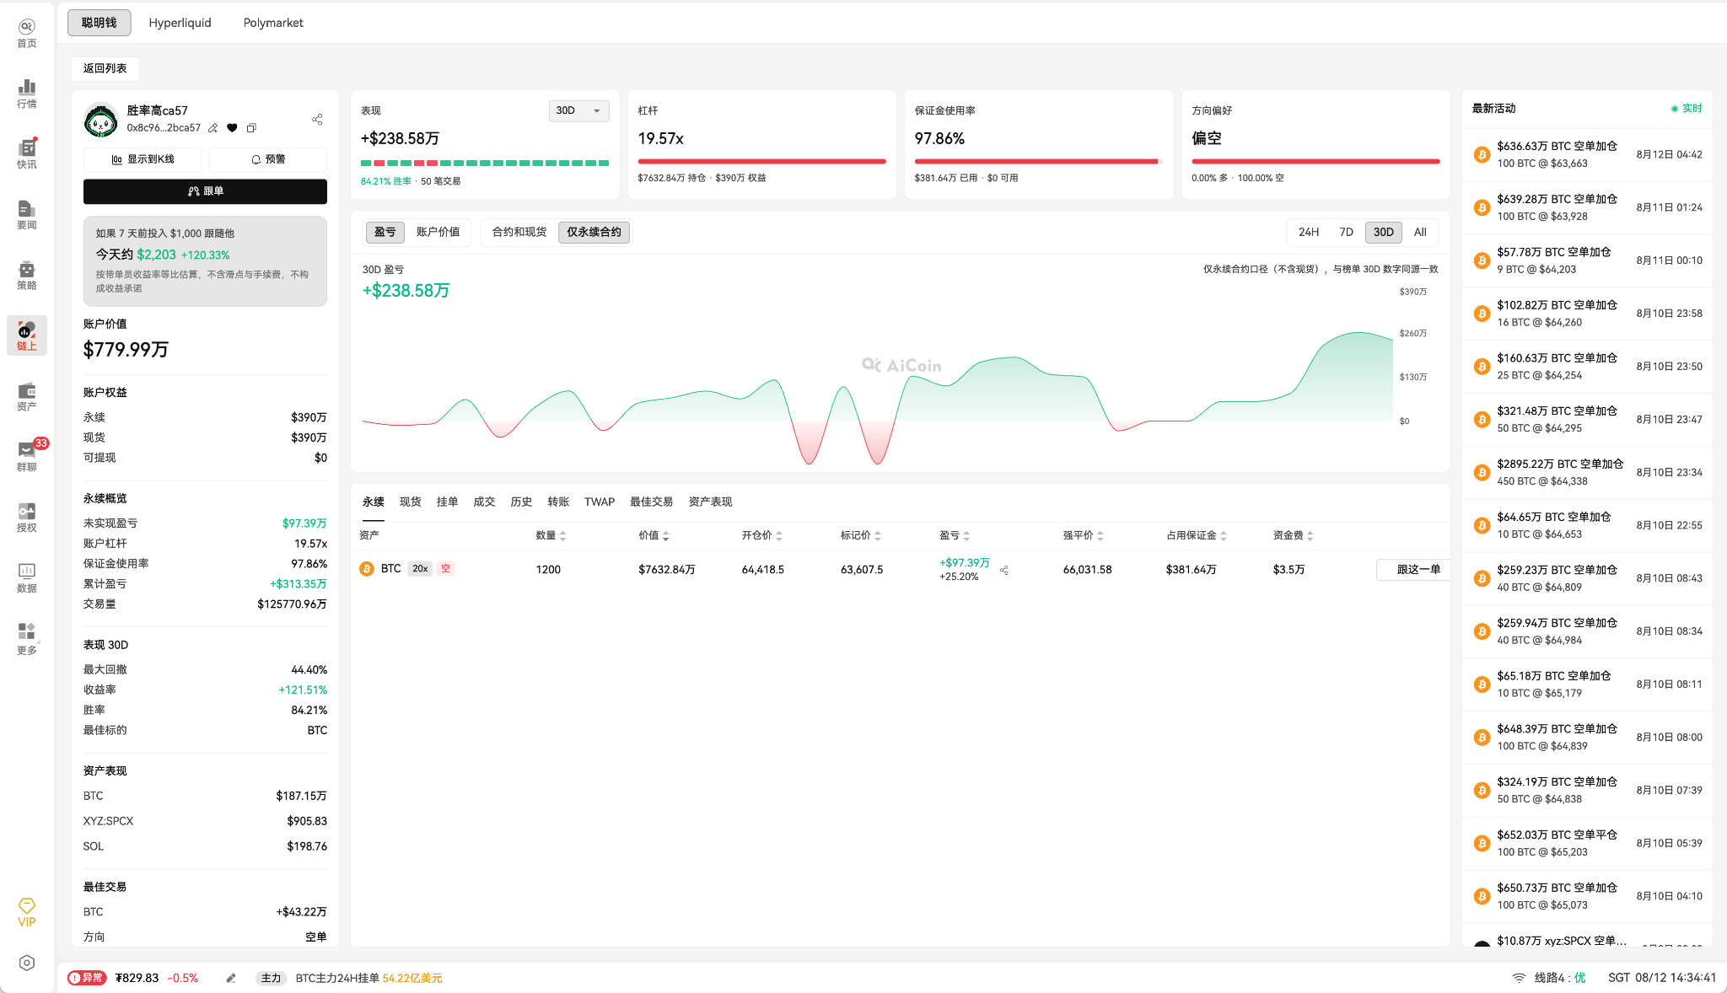Screen dimensions: 1727x993
Task: Switch to the 成交 trades tab
Action: 485,502
